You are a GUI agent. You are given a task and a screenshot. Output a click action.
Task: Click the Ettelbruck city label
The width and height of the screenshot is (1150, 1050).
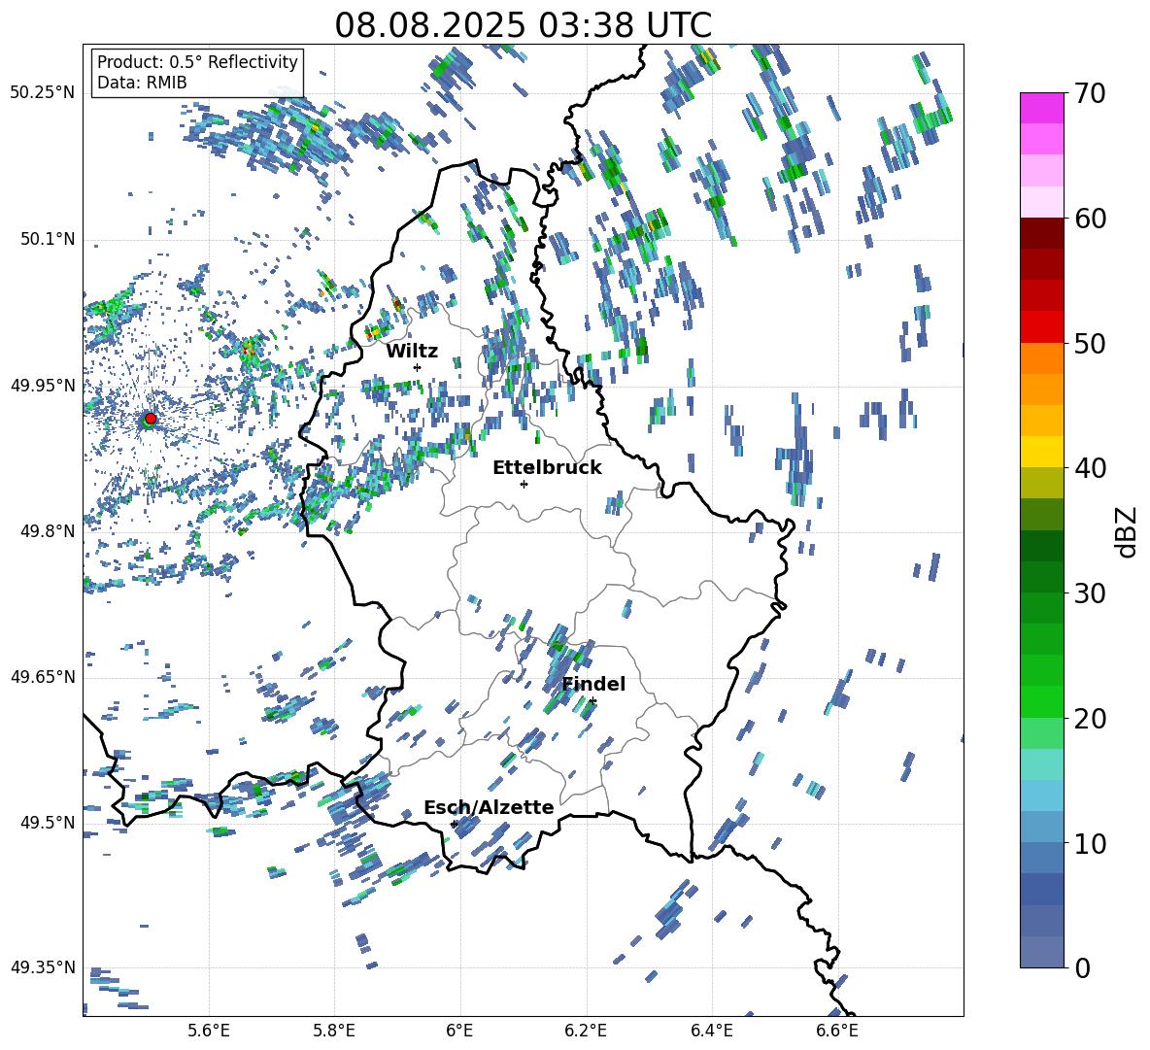click(547, 467)
